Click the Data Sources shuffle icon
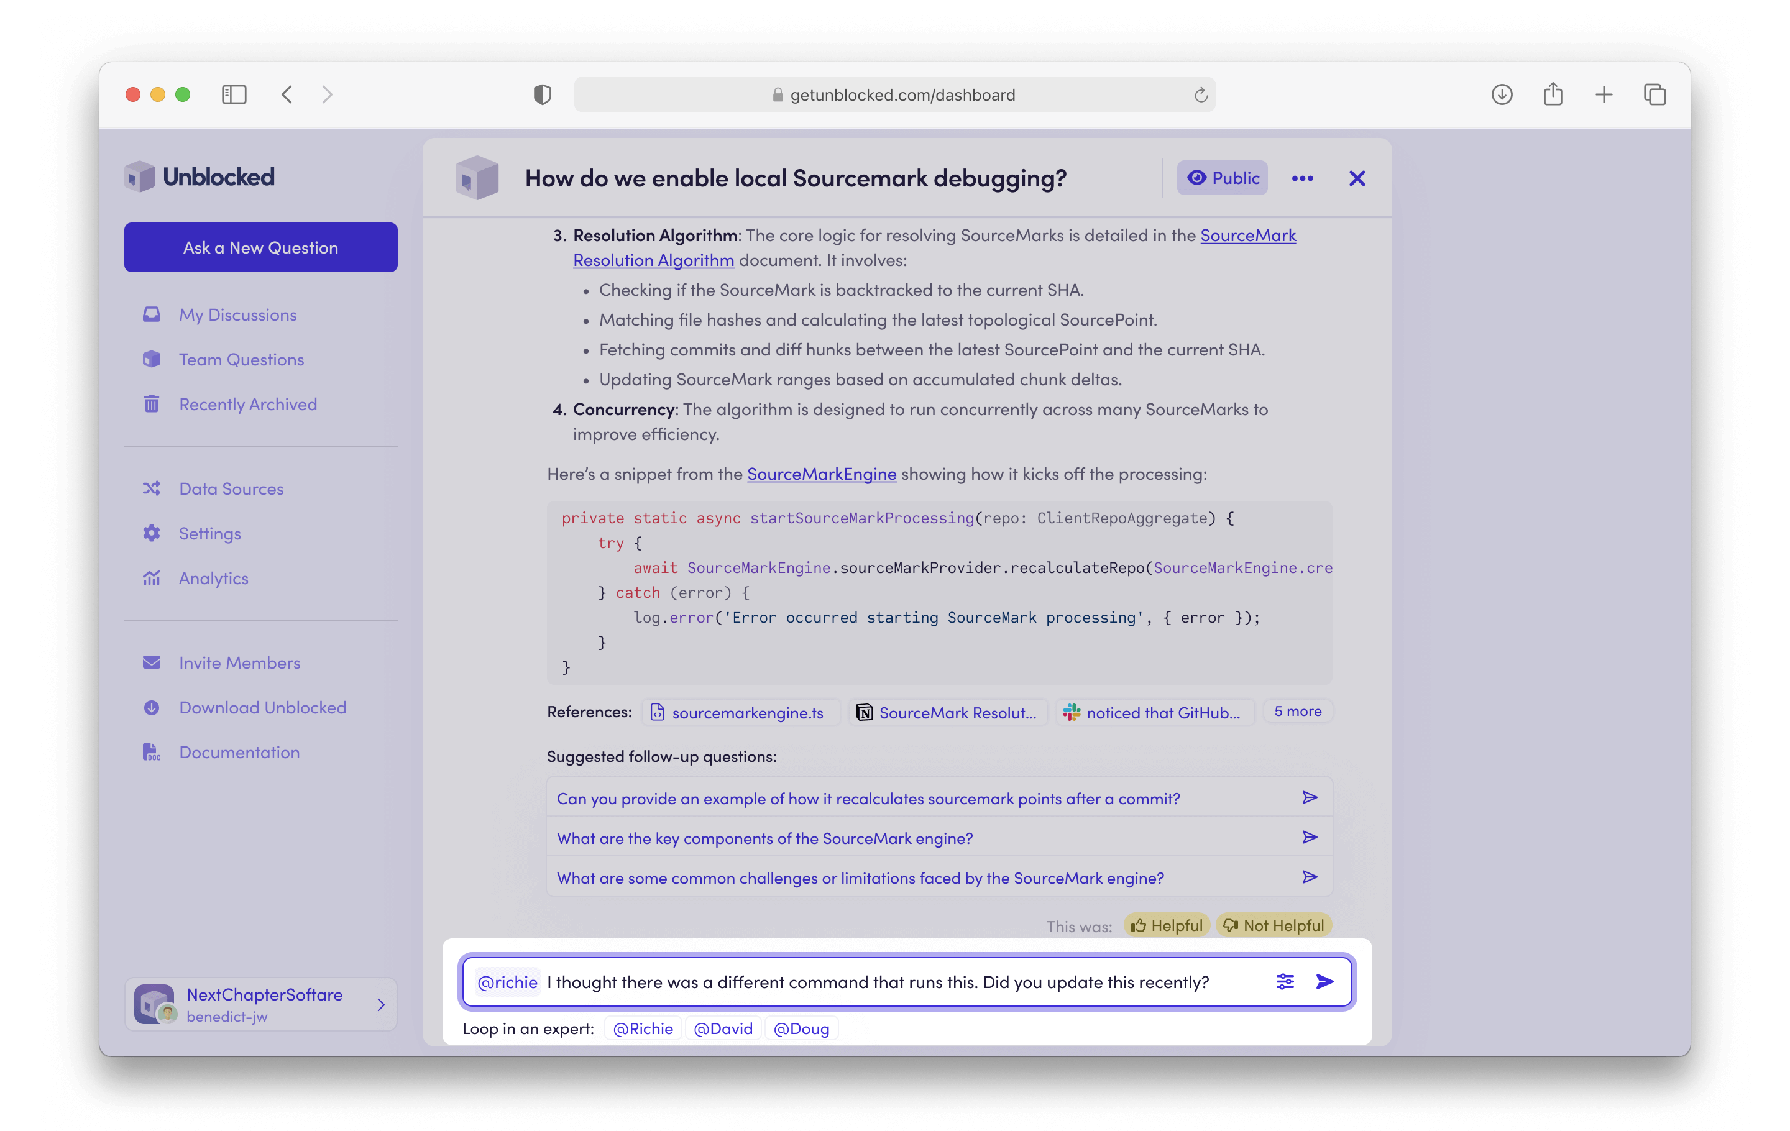This screenshot has height=1131, width=1790. tap(152, 488)
